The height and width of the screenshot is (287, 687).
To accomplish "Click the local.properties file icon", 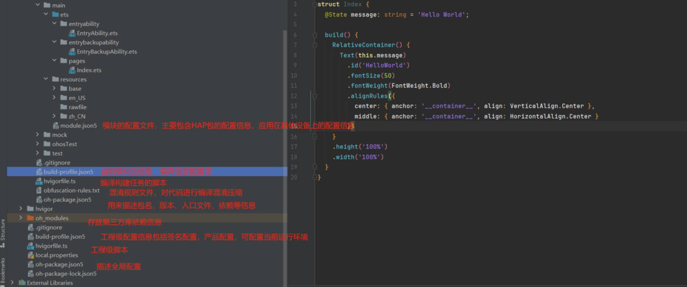I will (x=31, y=255).
